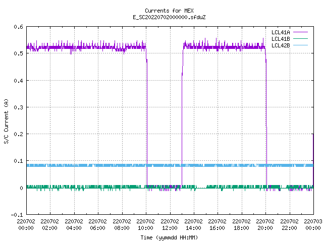Click the 220702 10:00 x-axis tick label
Screen dimensions: 323x242
pos(145,225)
